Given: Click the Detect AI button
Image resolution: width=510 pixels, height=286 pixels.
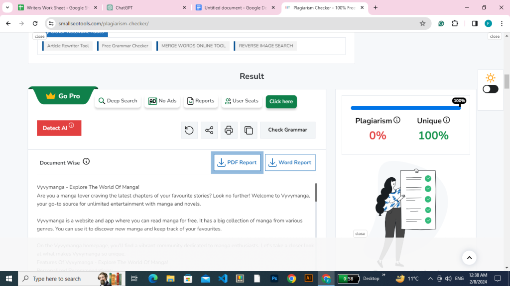Looking at the screenshot, I should (59, 128).
